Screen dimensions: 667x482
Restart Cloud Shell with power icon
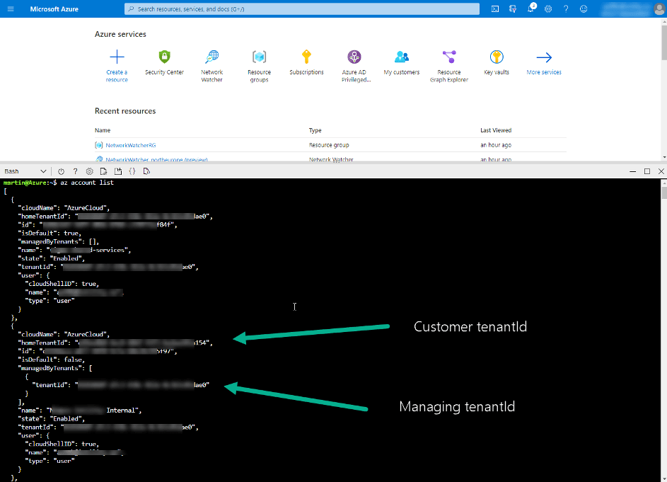pos(62,171)
